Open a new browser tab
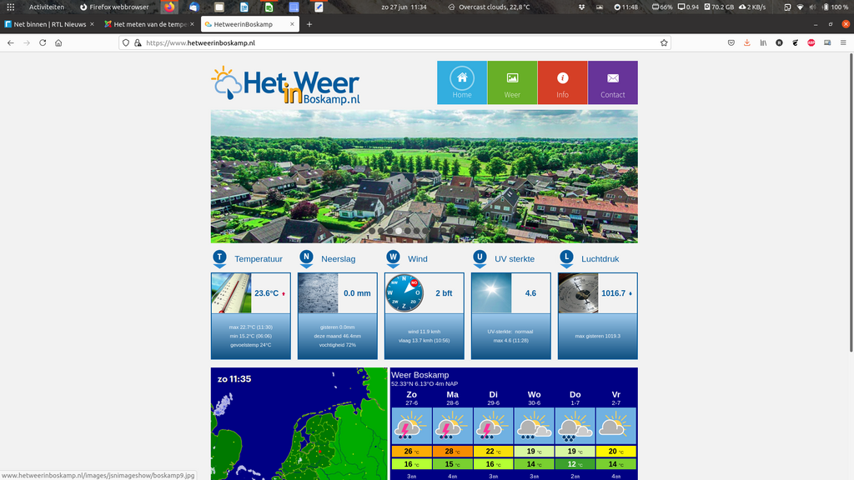 click(x=309, y=24)
